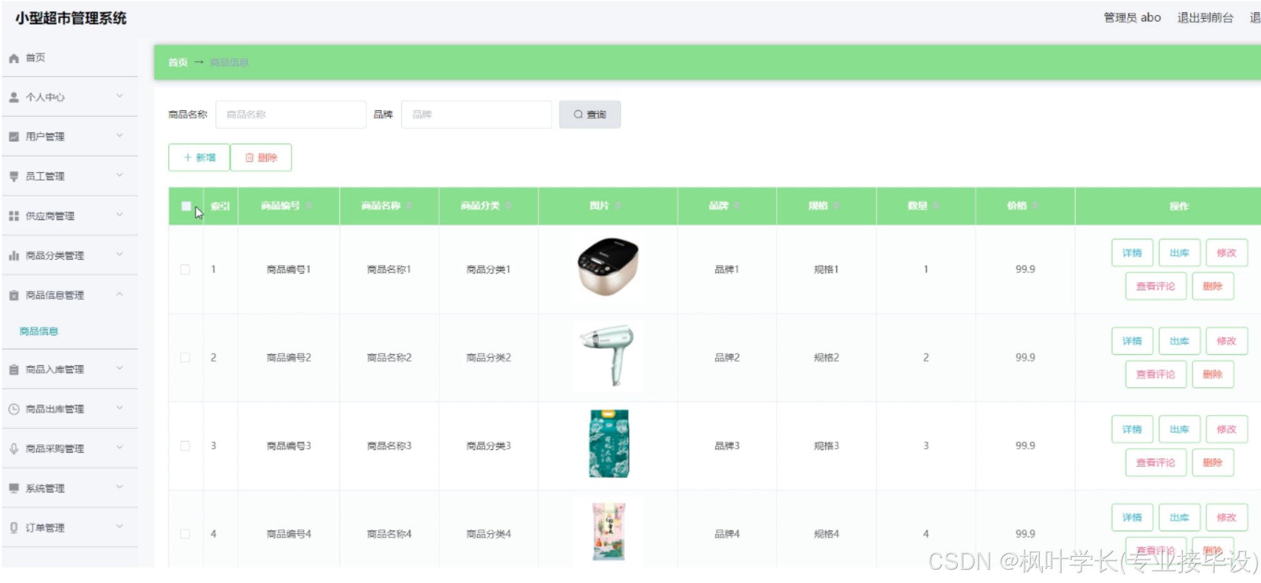The image size is (1261, 583).
Task: Expand the 员工管理 chevron
Action: [x=119, y=175]
